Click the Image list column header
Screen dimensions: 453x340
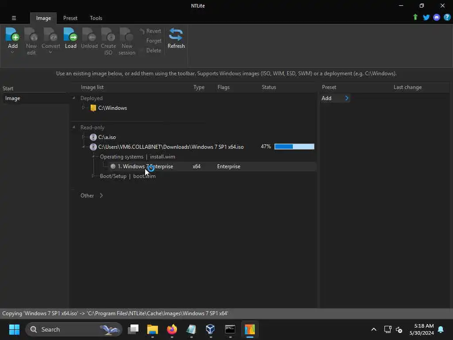pos(92,87)
